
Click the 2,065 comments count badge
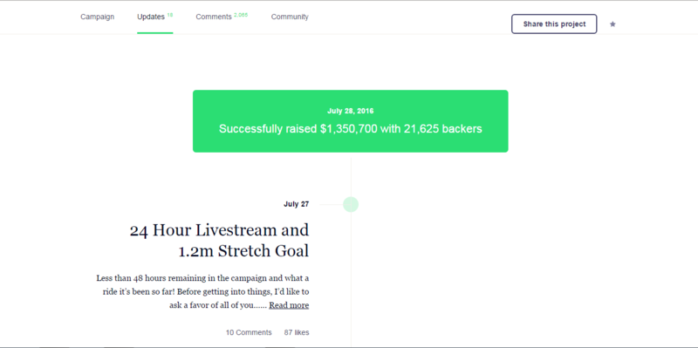coord(241,15)
